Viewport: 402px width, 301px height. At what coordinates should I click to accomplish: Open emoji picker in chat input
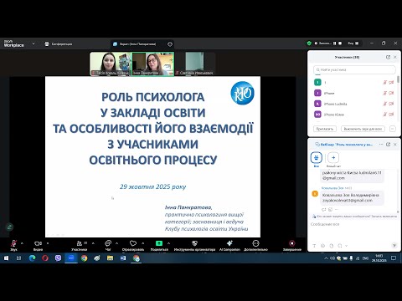tap(323, 246)
